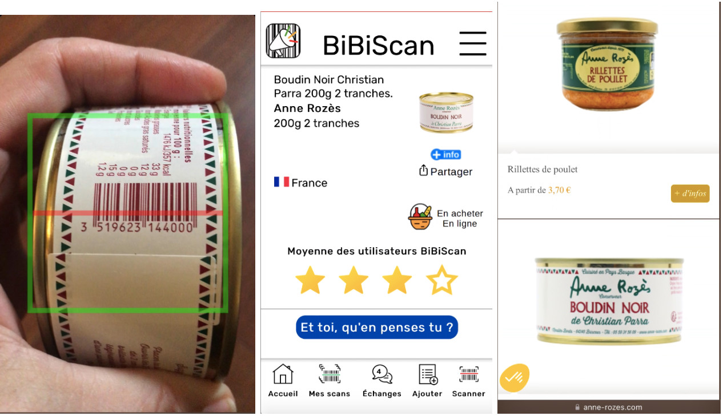Tap the Ajouter add-document icon
723x416 pixels.
tap(427, 381)
